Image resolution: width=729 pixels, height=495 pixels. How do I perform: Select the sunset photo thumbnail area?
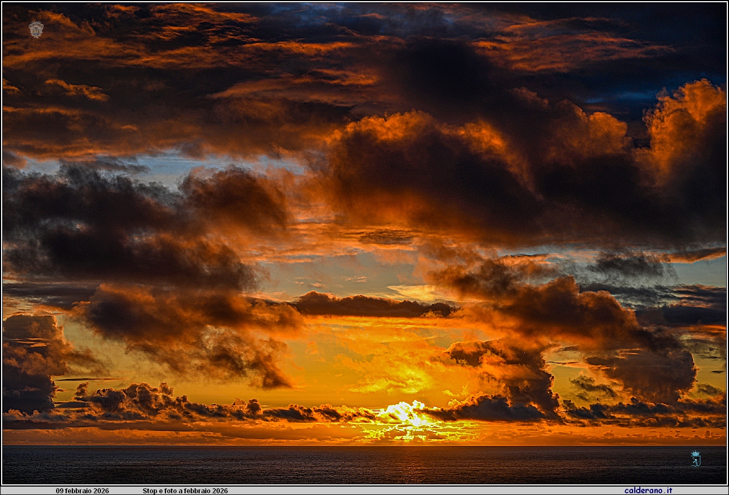pyautogui.click(x=364, y=241)
